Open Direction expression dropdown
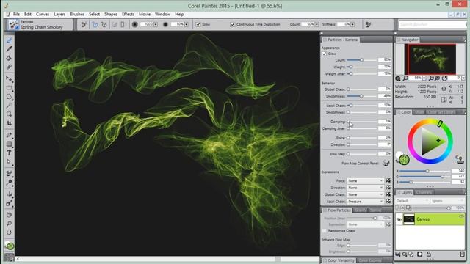The image size is (470, 264). pos(366,188)
